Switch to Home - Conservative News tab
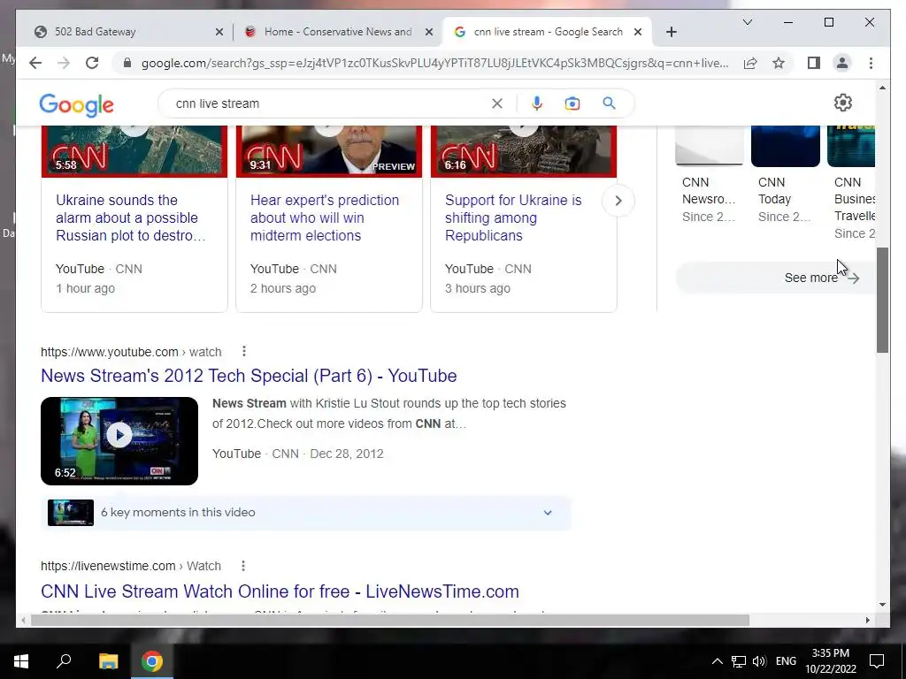906x679 pixels. [338, 32]
